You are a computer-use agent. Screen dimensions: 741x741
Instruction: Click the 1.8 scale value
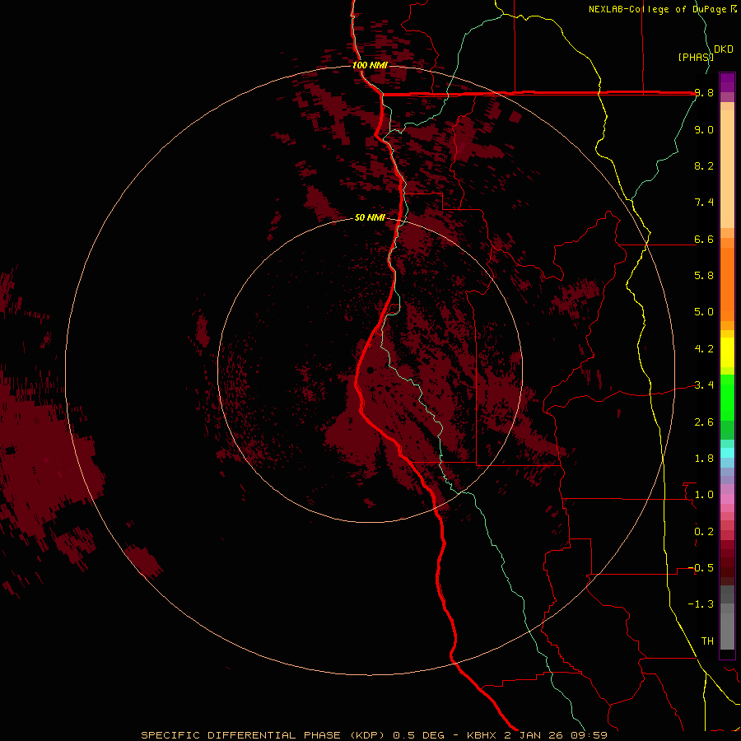(x=704, y=459)
